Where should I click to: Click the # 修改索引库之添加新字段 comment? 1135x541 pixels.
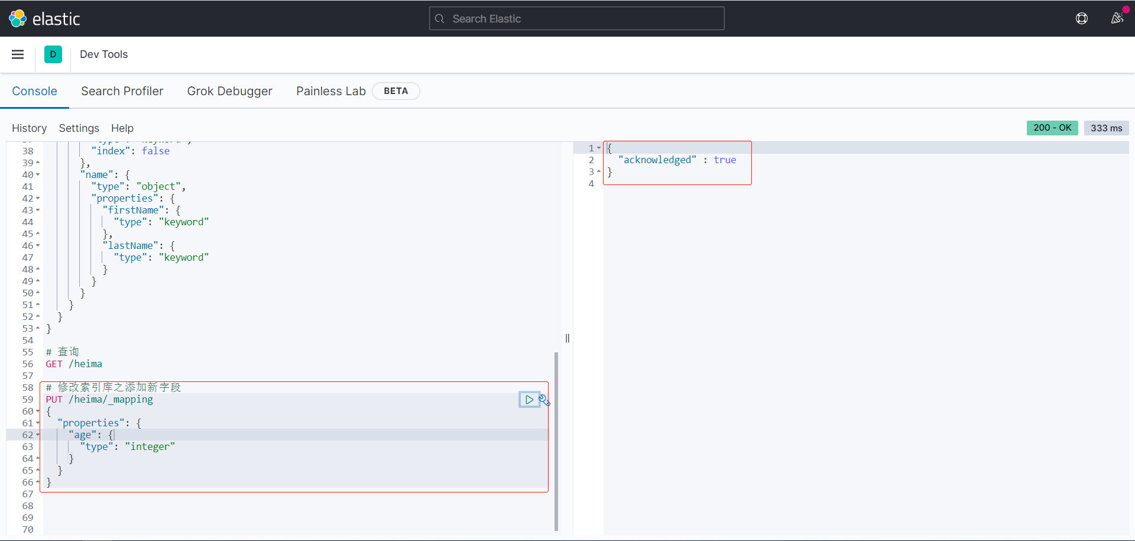[113, 388]
